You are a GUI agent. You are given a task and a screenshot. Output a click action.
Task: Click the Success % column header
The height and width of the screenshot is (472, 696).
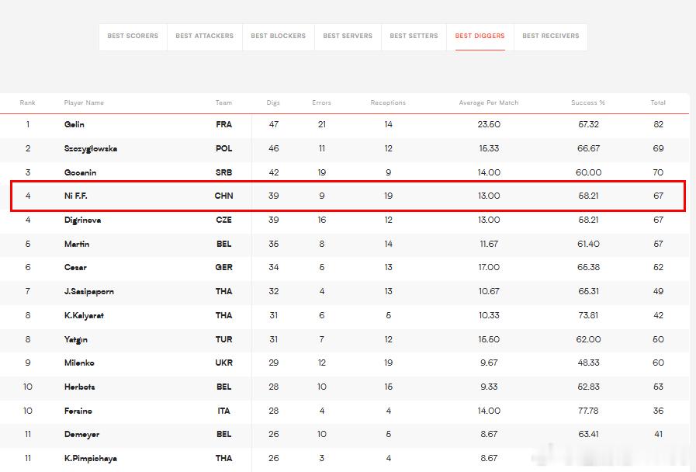587,102
